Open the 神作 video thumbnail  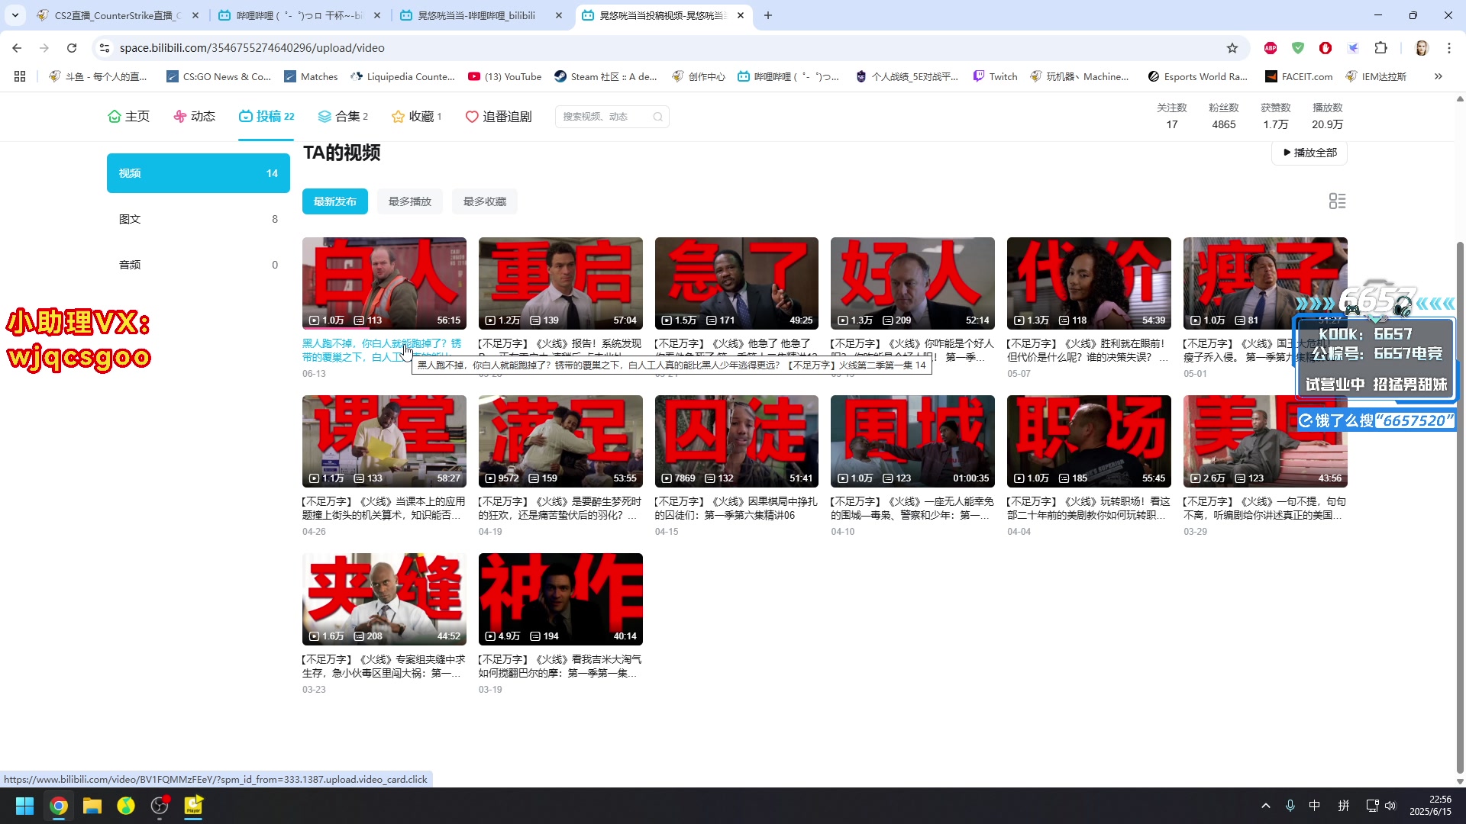pos(560,599)
